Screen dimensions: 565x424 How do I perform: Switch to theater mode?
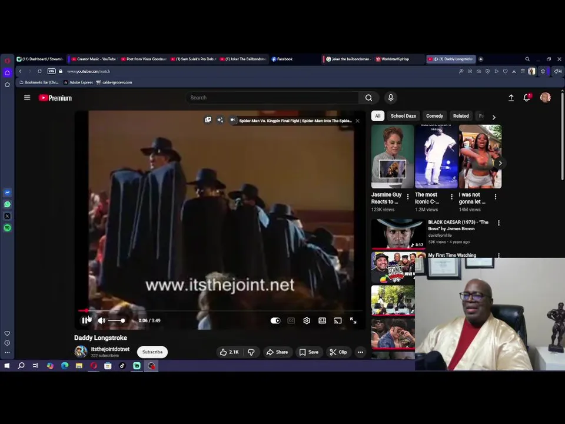pyautogui.click(x=322, y=320)
